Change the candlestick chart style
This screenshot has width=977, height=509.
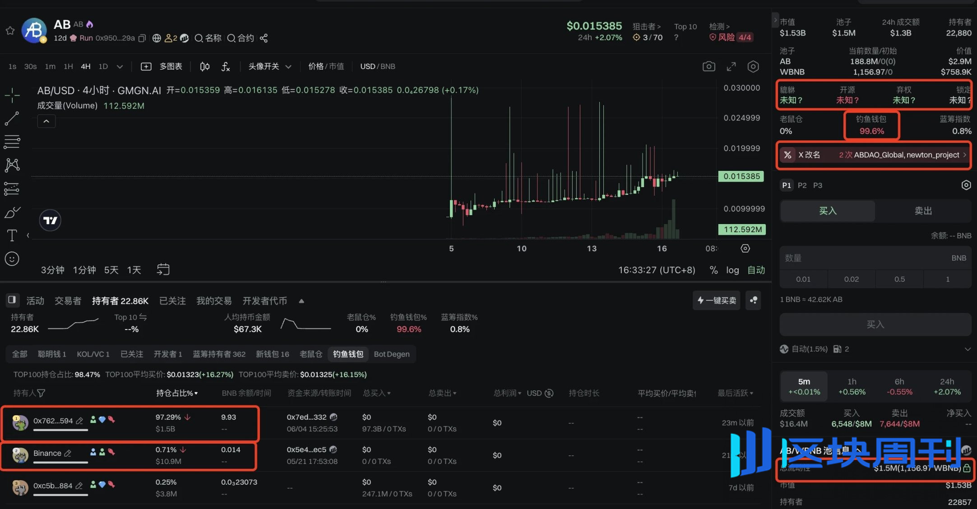coord(204,67)
